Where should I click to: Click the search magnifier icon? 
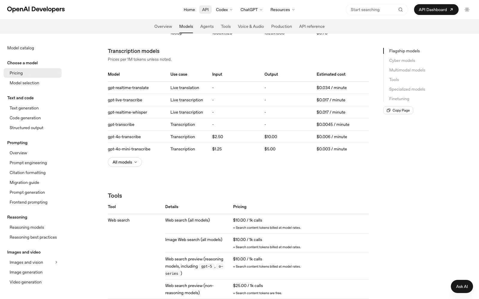pyautogui.click(x=401, y=10)
